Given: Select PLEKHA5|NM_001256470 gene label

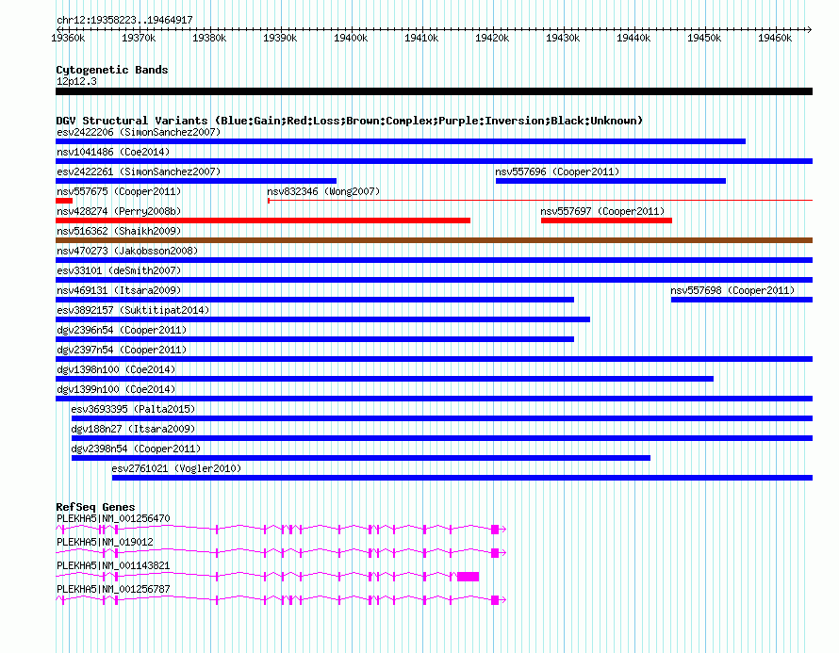Looking at the screenshot, I should 113,518.
